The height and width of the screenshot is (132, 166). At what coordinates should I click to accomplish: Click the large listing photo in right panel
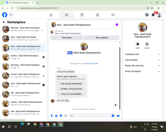[142, 27]
